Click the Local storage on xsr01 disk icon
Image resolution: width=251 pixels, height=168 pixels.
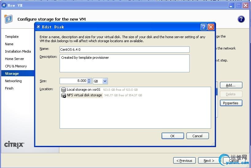[x=64, y=90]
